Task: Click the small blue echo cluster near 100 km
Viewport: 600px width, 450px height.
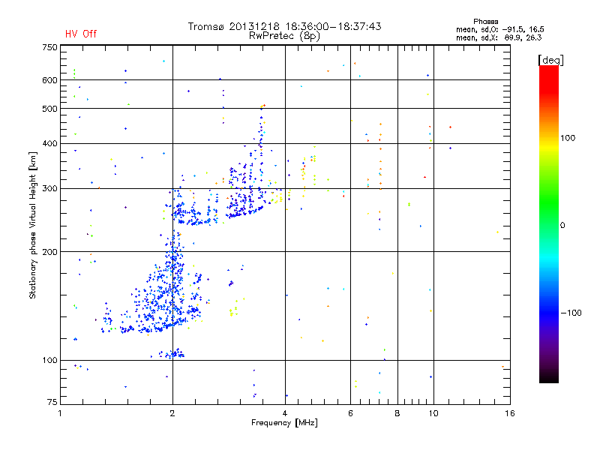Action: 171,354
